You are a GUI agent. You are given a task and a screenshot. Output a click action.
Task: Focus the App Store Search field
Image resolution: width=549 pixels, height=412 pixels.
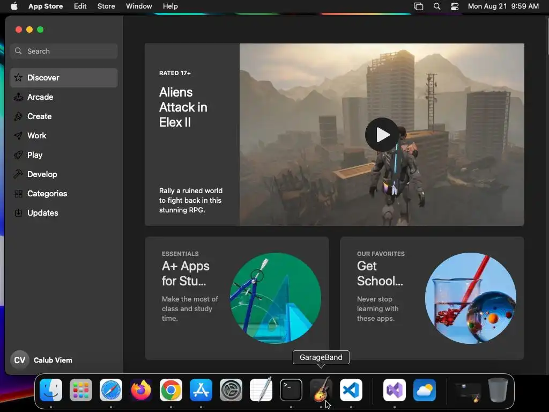pyautogui.click(x=64, y=51)
